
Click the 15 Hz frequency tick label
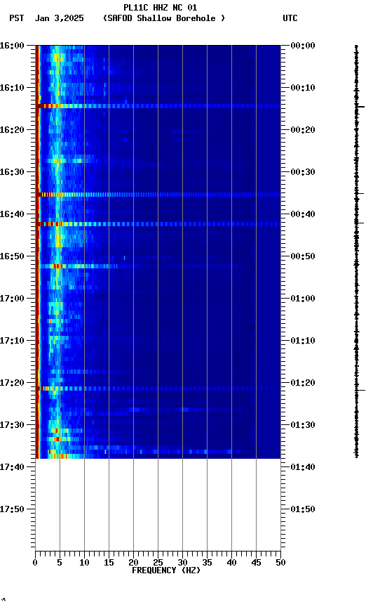[x=109, y=563]
